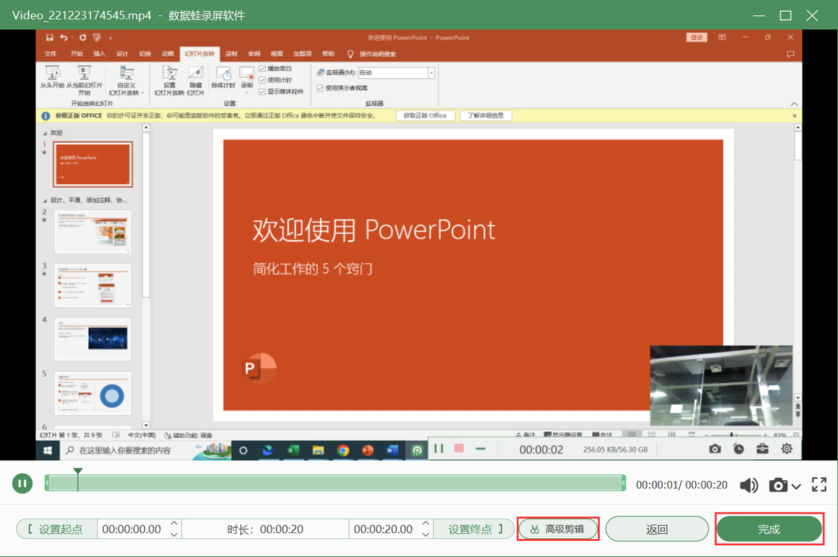Click the right trim handle of the timeline
The width and height of the screenshot is (838, 557).
coord(624,483)
